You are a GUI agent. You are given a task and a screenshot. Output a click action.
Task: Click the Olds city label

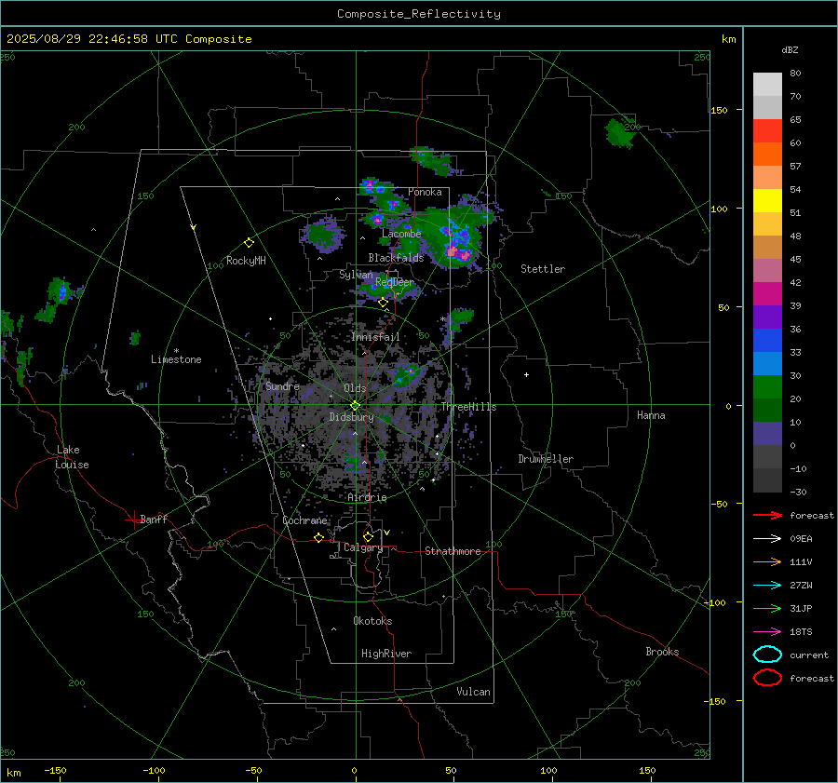[356, 388]
